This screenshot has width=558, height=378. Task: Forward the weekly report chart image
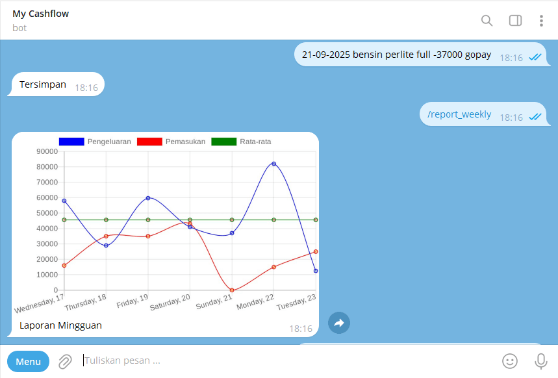[339, 323]
